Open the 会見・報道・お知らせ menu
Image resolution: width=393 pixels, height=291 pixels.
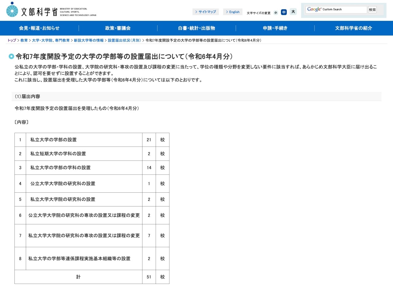[39, 28]
